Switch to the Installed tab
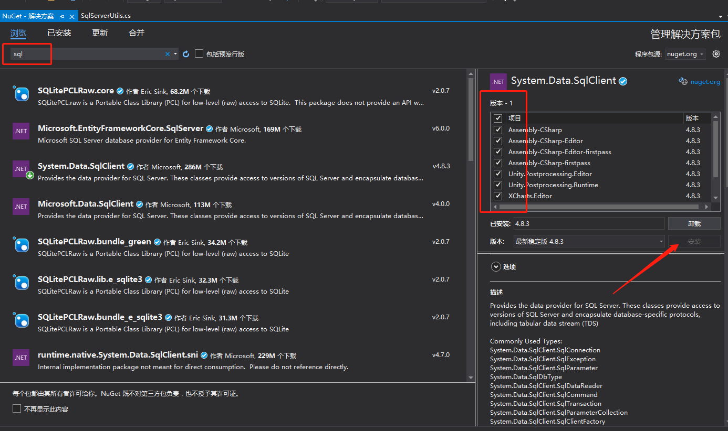728x431 pixels. pyautogui.click(x=59, y=33)
